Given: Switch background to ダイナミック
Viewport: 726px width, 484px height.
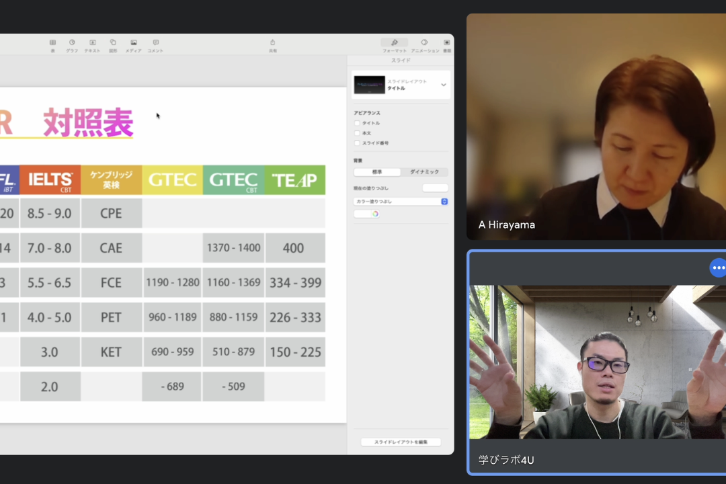Looking at the screenshot, I should 425,172.
